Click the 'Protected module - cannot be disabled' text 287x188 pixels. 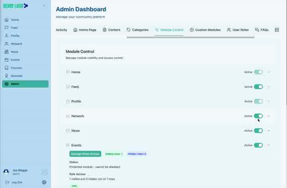point(94,167)
